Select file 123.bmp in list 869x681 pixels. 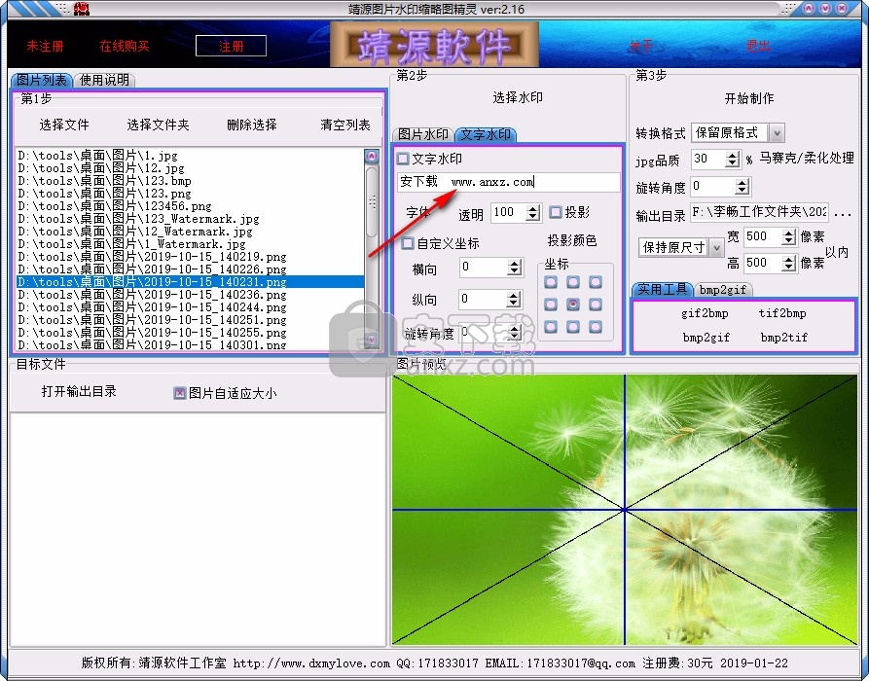coord(190,181)
